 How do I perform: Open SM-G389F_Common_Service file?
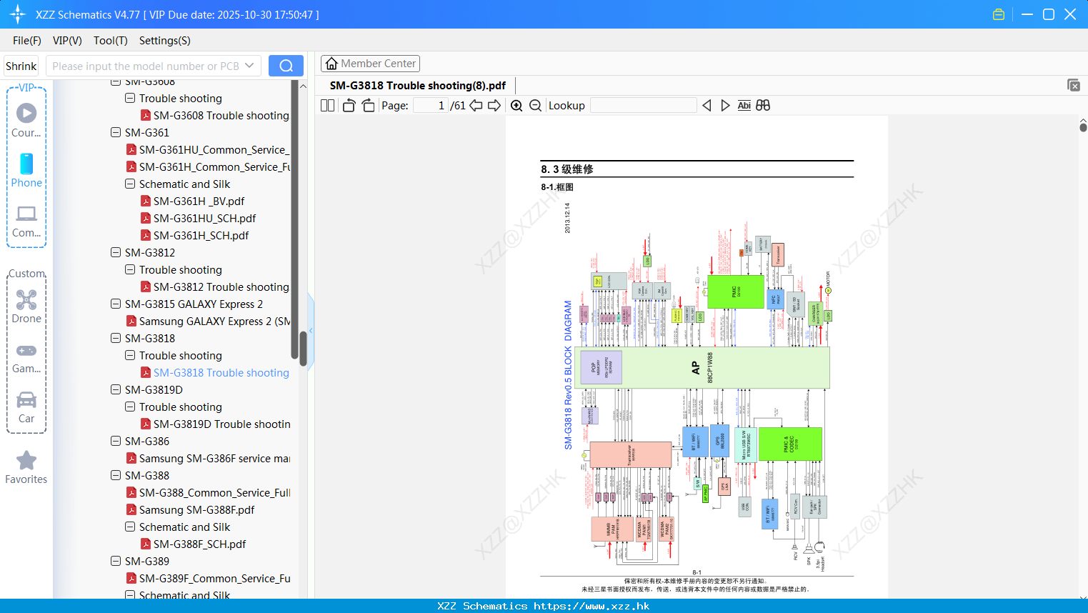208,578
